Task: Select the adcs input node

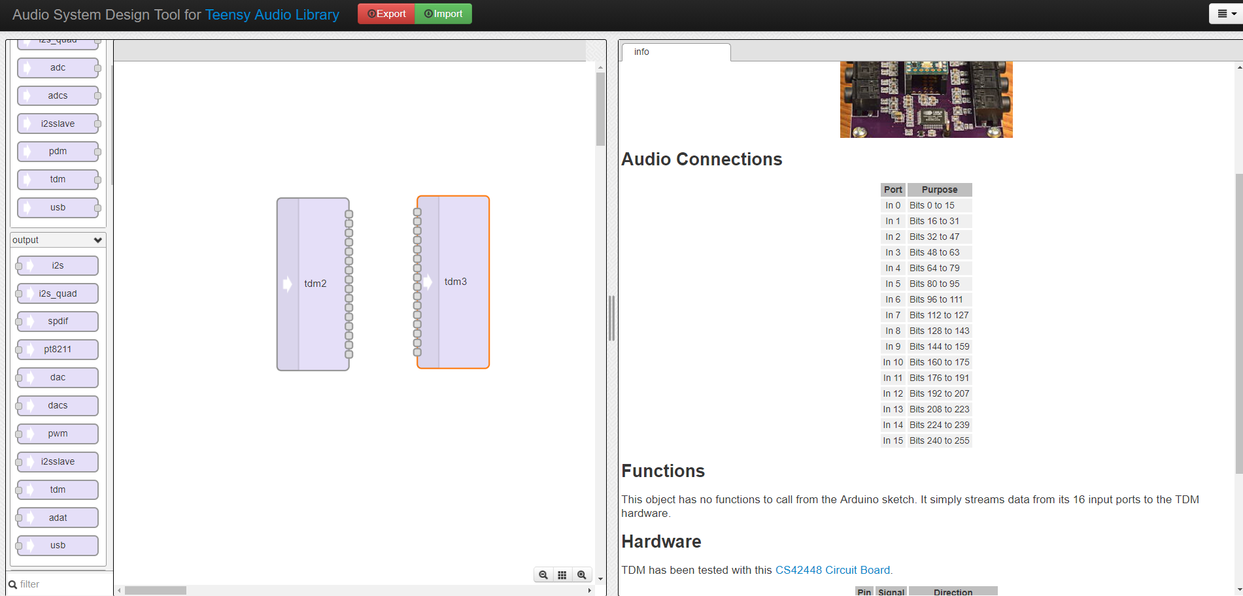Action: (58, 96)
